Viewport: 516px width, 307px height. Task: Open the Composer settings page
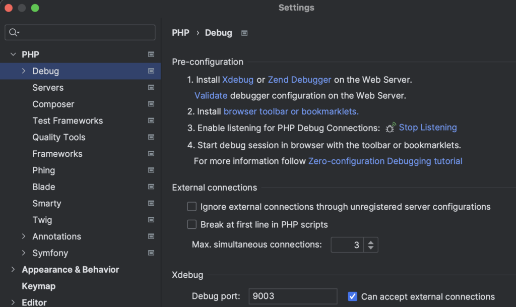[x=53, y=104]
